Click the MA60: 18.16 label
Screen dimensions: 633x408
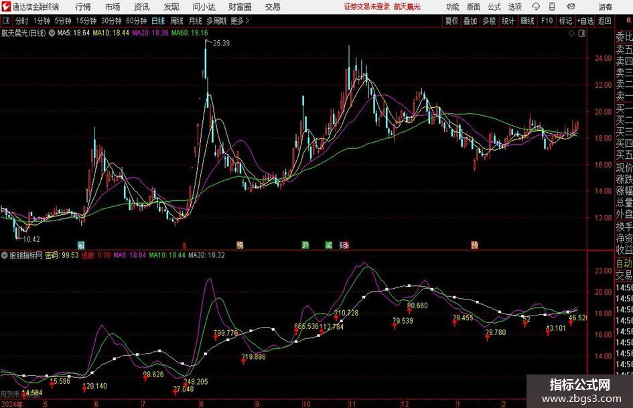(x=190, y=33)
